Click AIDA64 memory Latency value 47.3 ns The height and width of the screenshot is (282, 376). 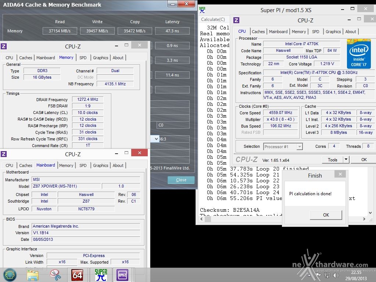click(172, 31)
